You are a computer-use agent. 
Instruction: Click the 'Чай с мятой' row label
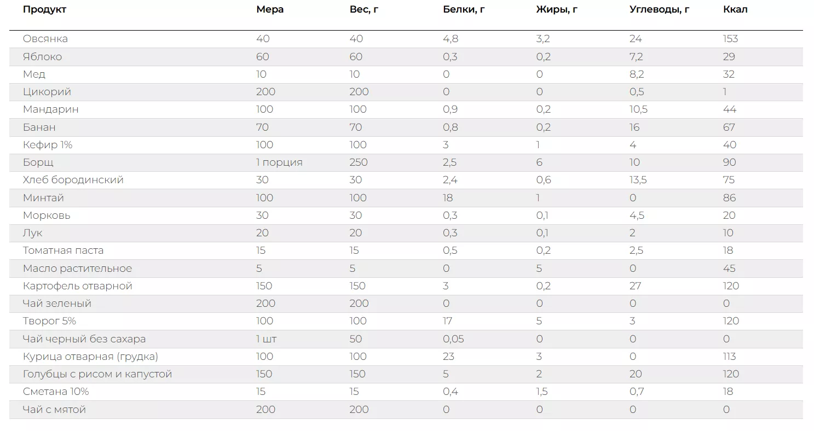54,410
